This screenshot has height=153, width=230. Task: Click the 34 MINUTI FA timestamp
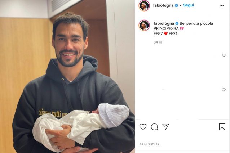pyautogui.click(x=149, y=144)
